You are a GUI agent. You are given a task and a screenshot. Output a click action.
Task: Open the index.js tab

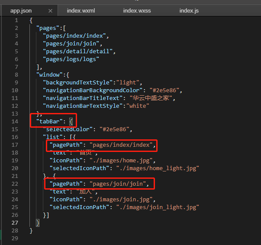pyautogui.click(x=189, y=11)
